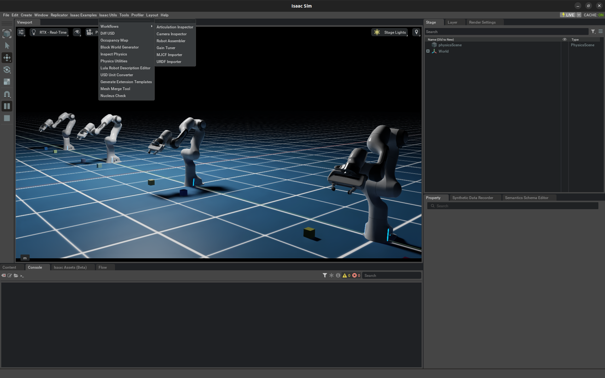Select the Rotate tool icon
Viewport: 605px width, 378px height.
[7, 70]
